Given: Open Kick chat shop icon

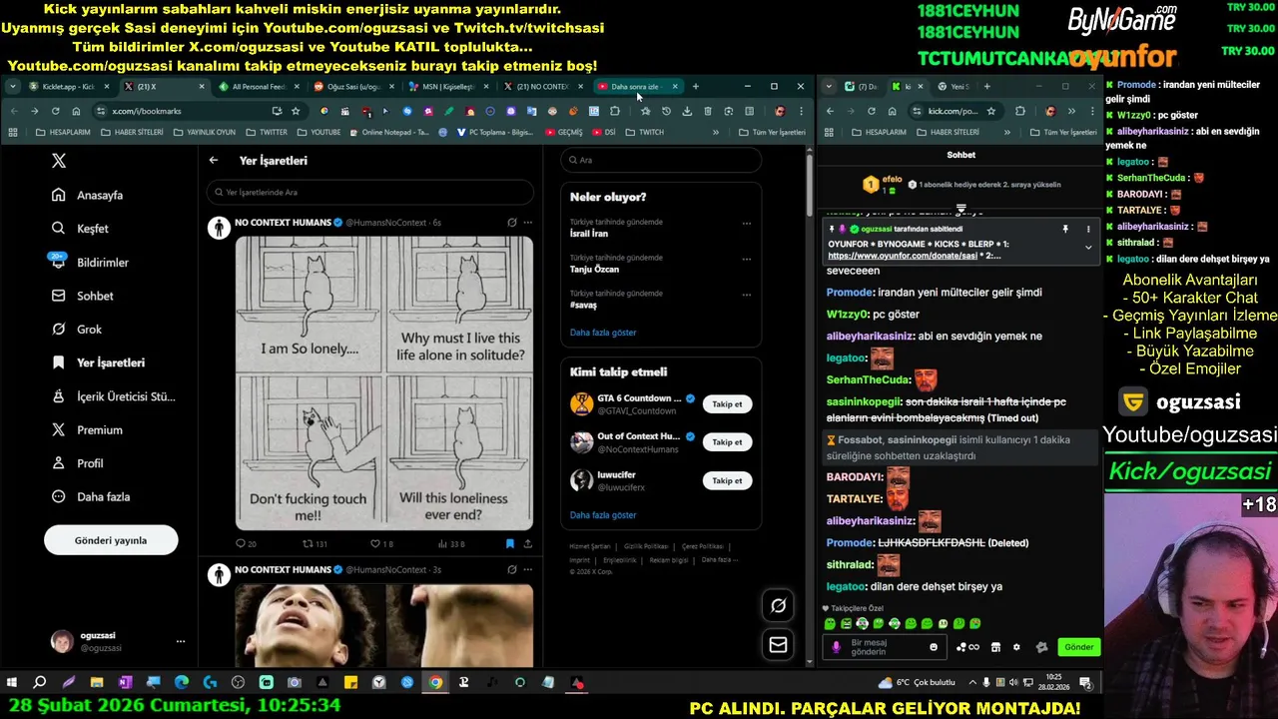Looking at the screenshot, I should click(x=994, y=647).
